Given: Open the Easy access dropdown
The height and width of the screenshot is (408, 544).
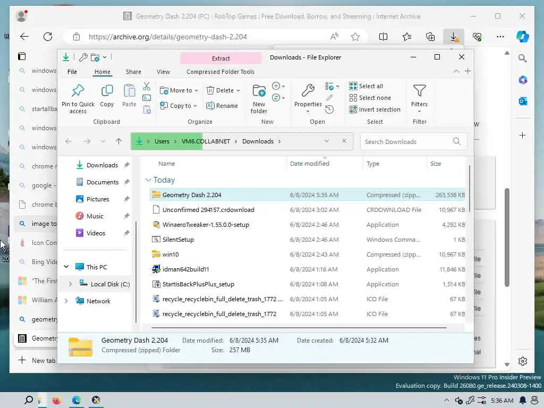Looking at the screenshot, I should 278,98.
